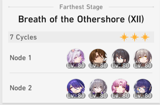This screenshot has width=160, height=105.
Task: Select the pink-haired character with forehead gem
Action: coord(120,88)
